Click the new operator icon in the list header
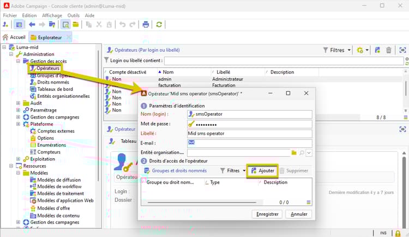Image resolution: width=409 pixels, height=237 pixels. 377,50
